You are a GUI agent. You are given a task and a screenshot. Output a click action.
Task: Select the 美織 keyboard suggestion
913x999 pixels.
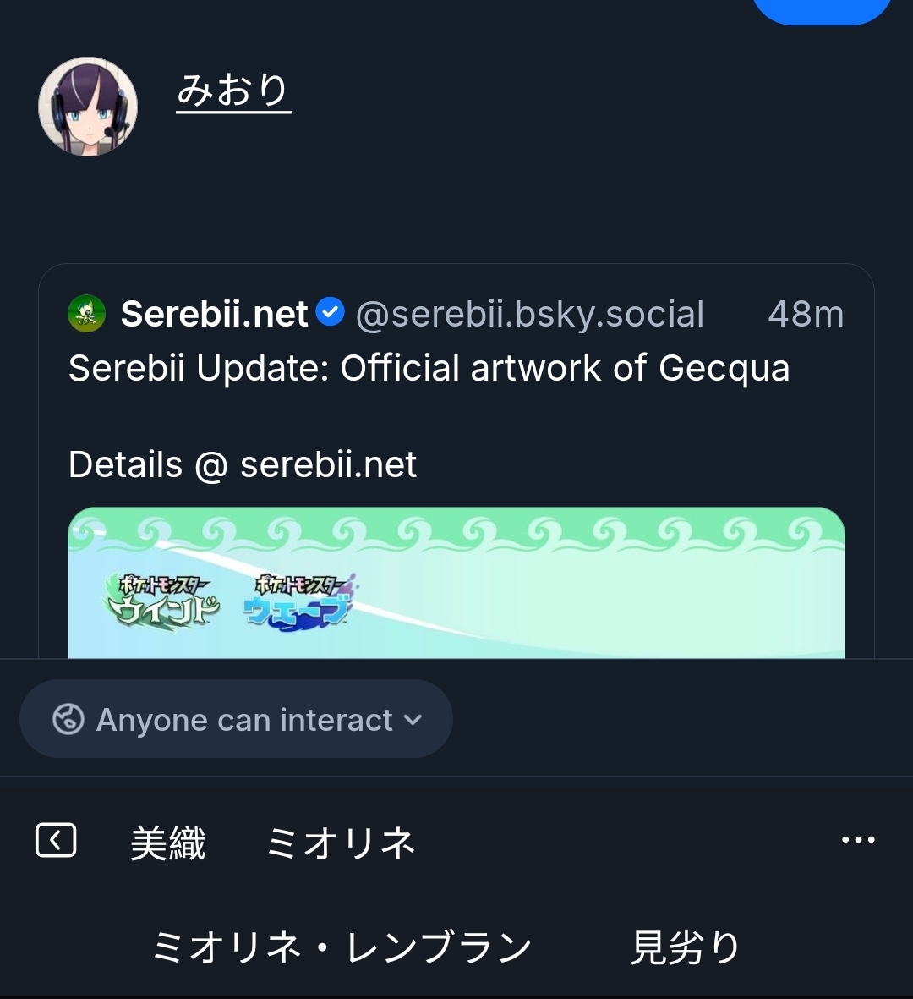[x=167, y=843]
